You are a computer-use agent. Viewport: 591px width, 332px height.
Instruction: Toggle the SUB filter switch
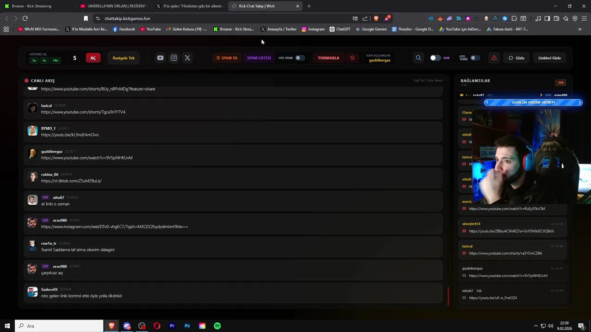coord(435,58)
